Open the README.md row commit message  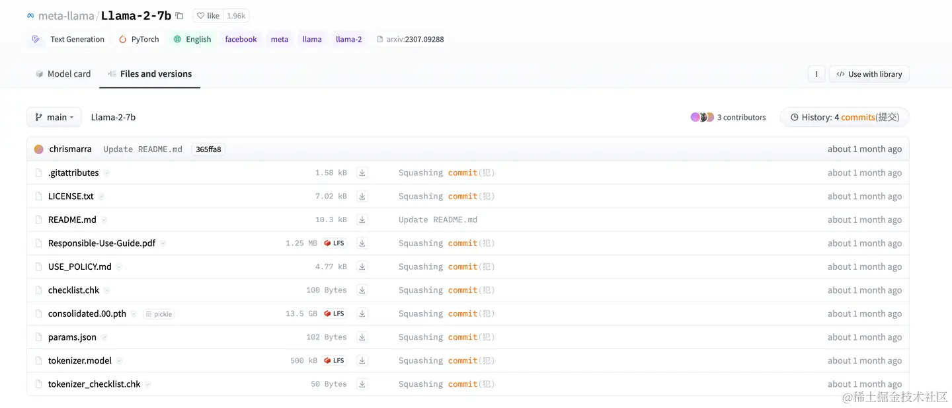[x=438, y=220]
